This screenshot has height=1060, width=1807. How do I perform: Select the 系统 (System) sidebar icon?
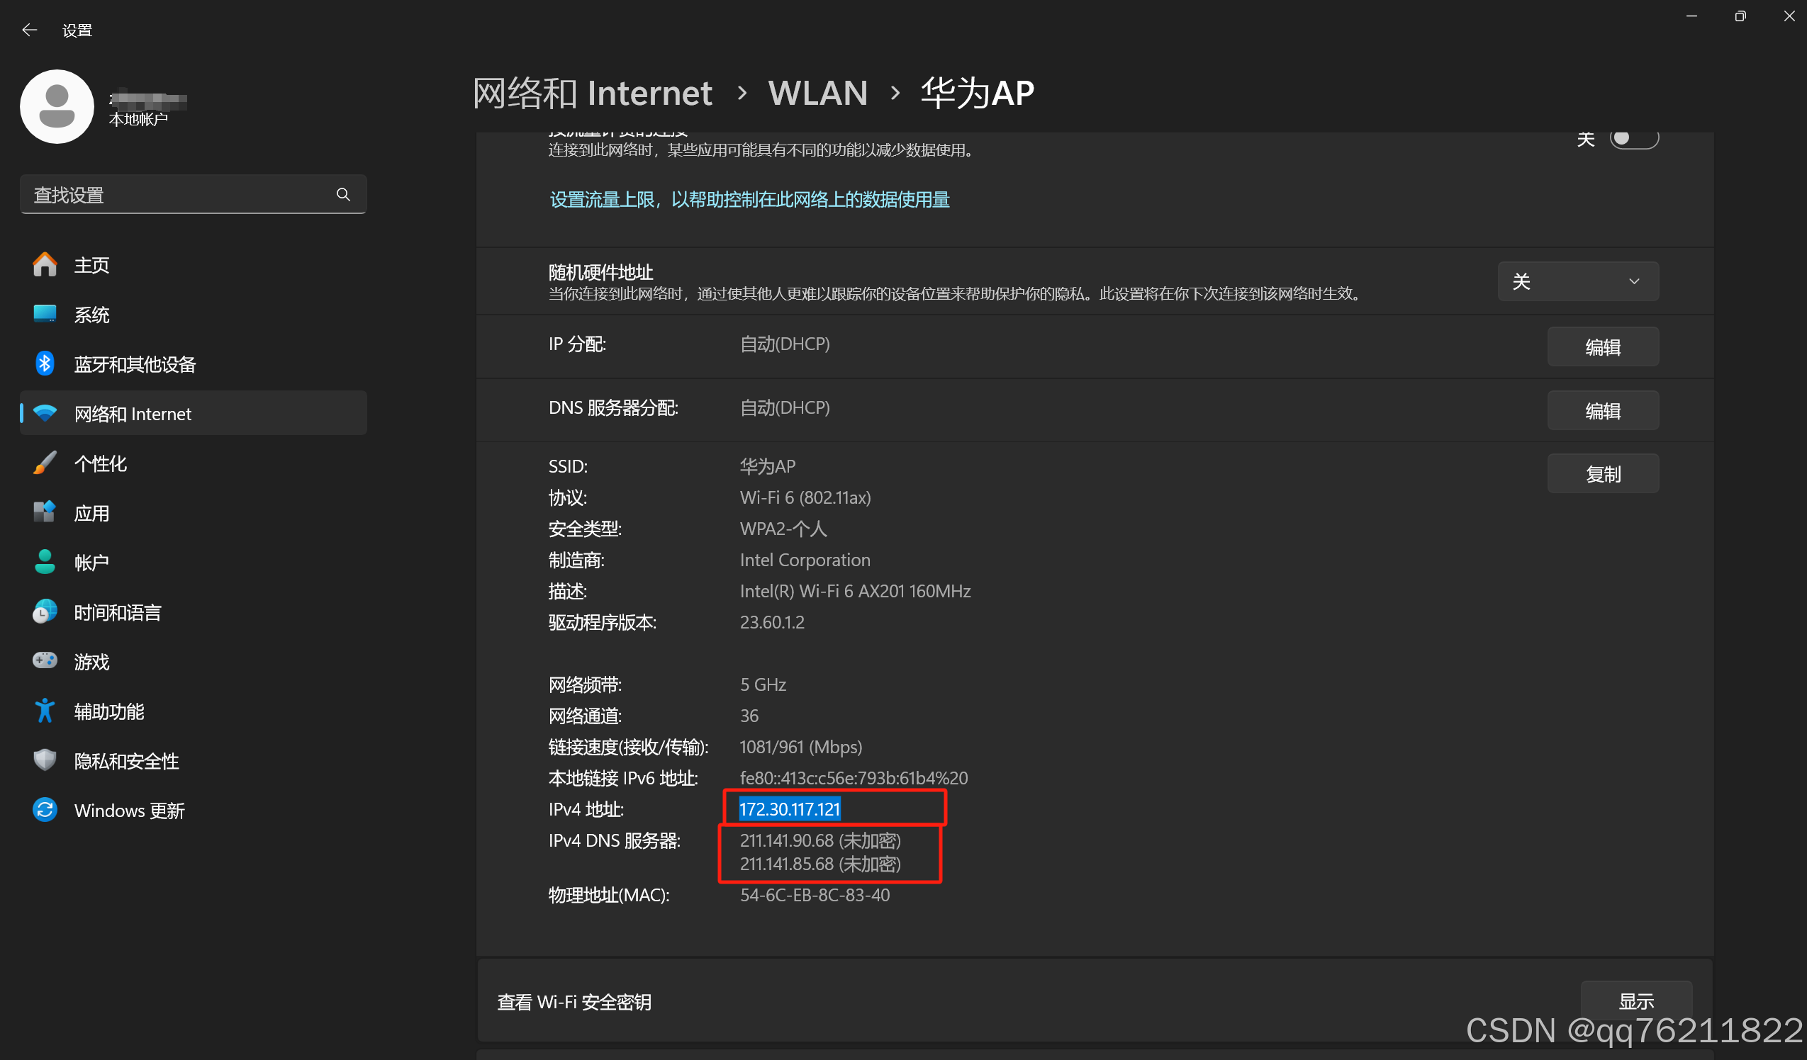tap(45, 314)
